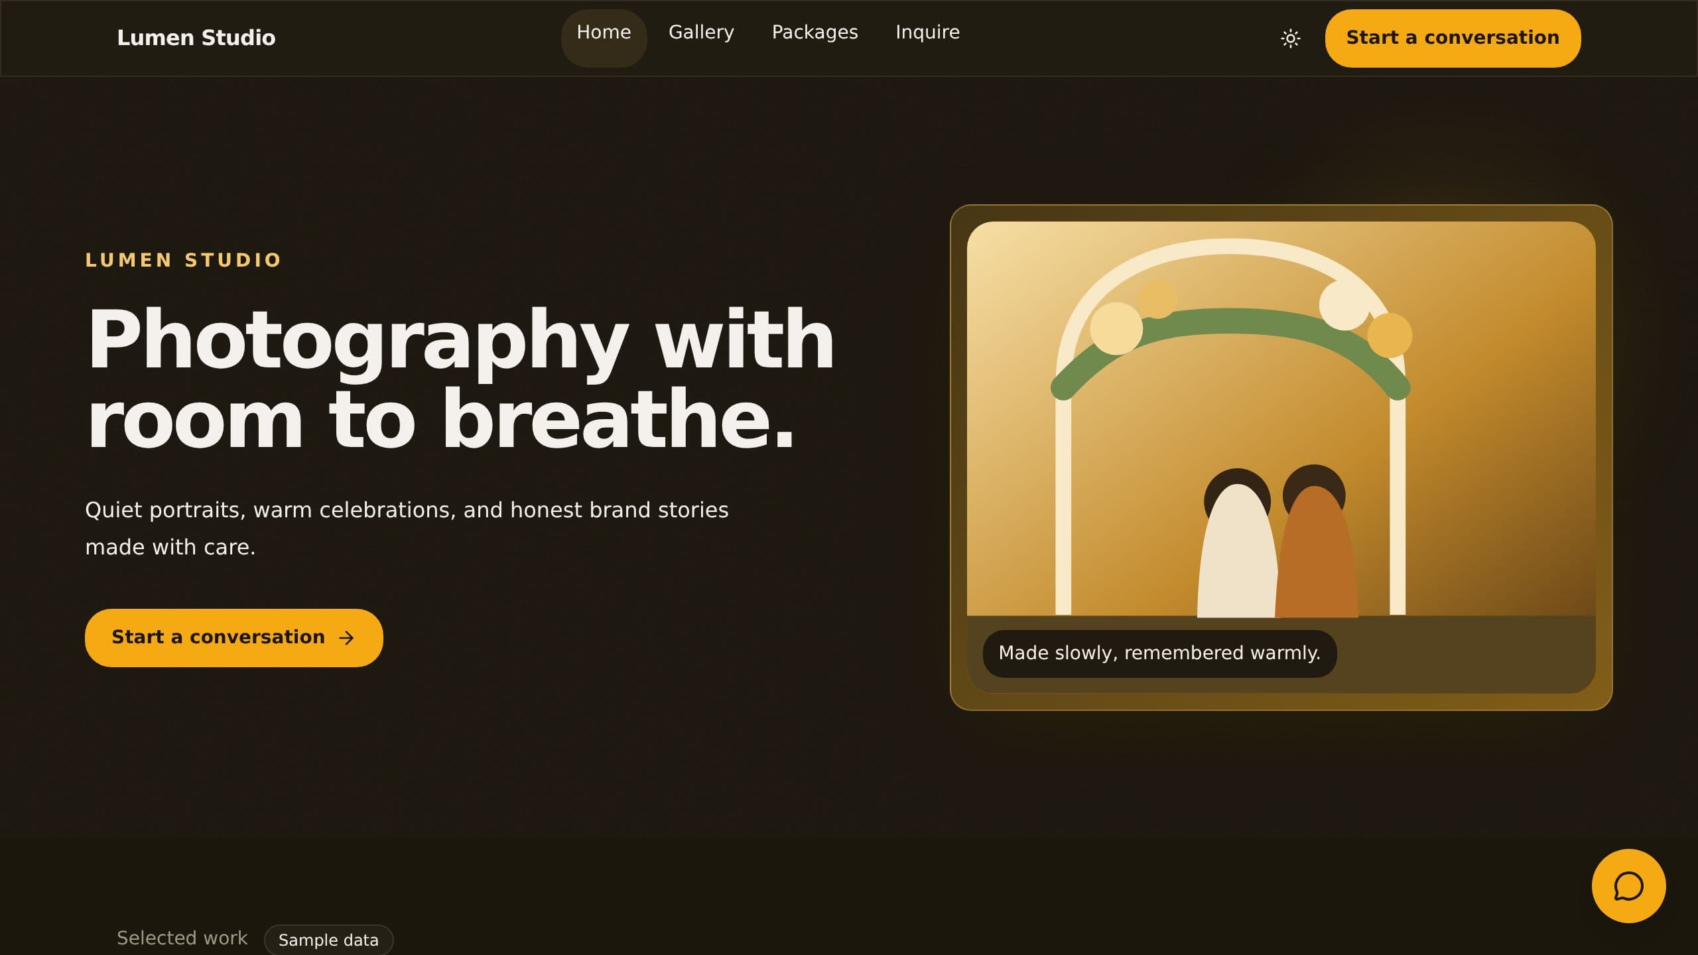This screenshot has height=955, width=1698.
Task: Open the Inquire page
Action: click(x=927, y=32)
